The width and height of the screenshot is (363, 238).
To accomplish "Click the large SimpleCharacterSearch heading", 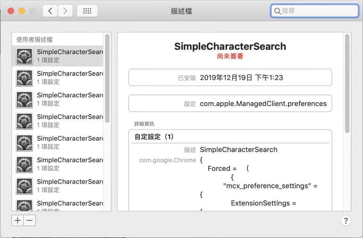I will (x=230, y=46).
